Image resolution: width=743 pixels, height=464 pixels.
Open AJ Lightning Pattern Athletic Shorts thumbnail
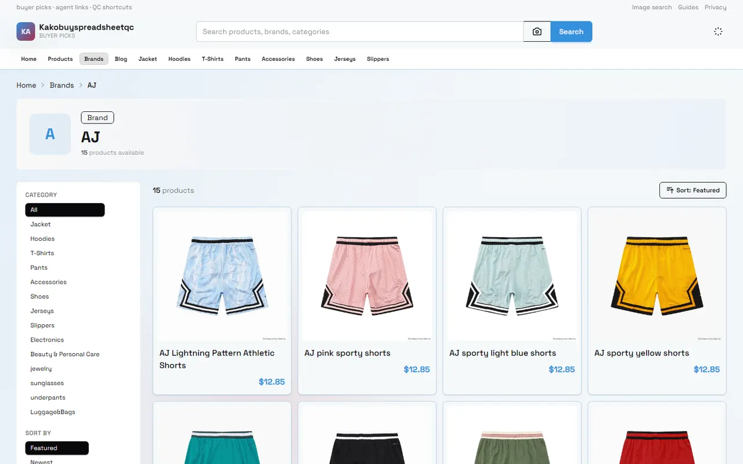pos(222,276)
